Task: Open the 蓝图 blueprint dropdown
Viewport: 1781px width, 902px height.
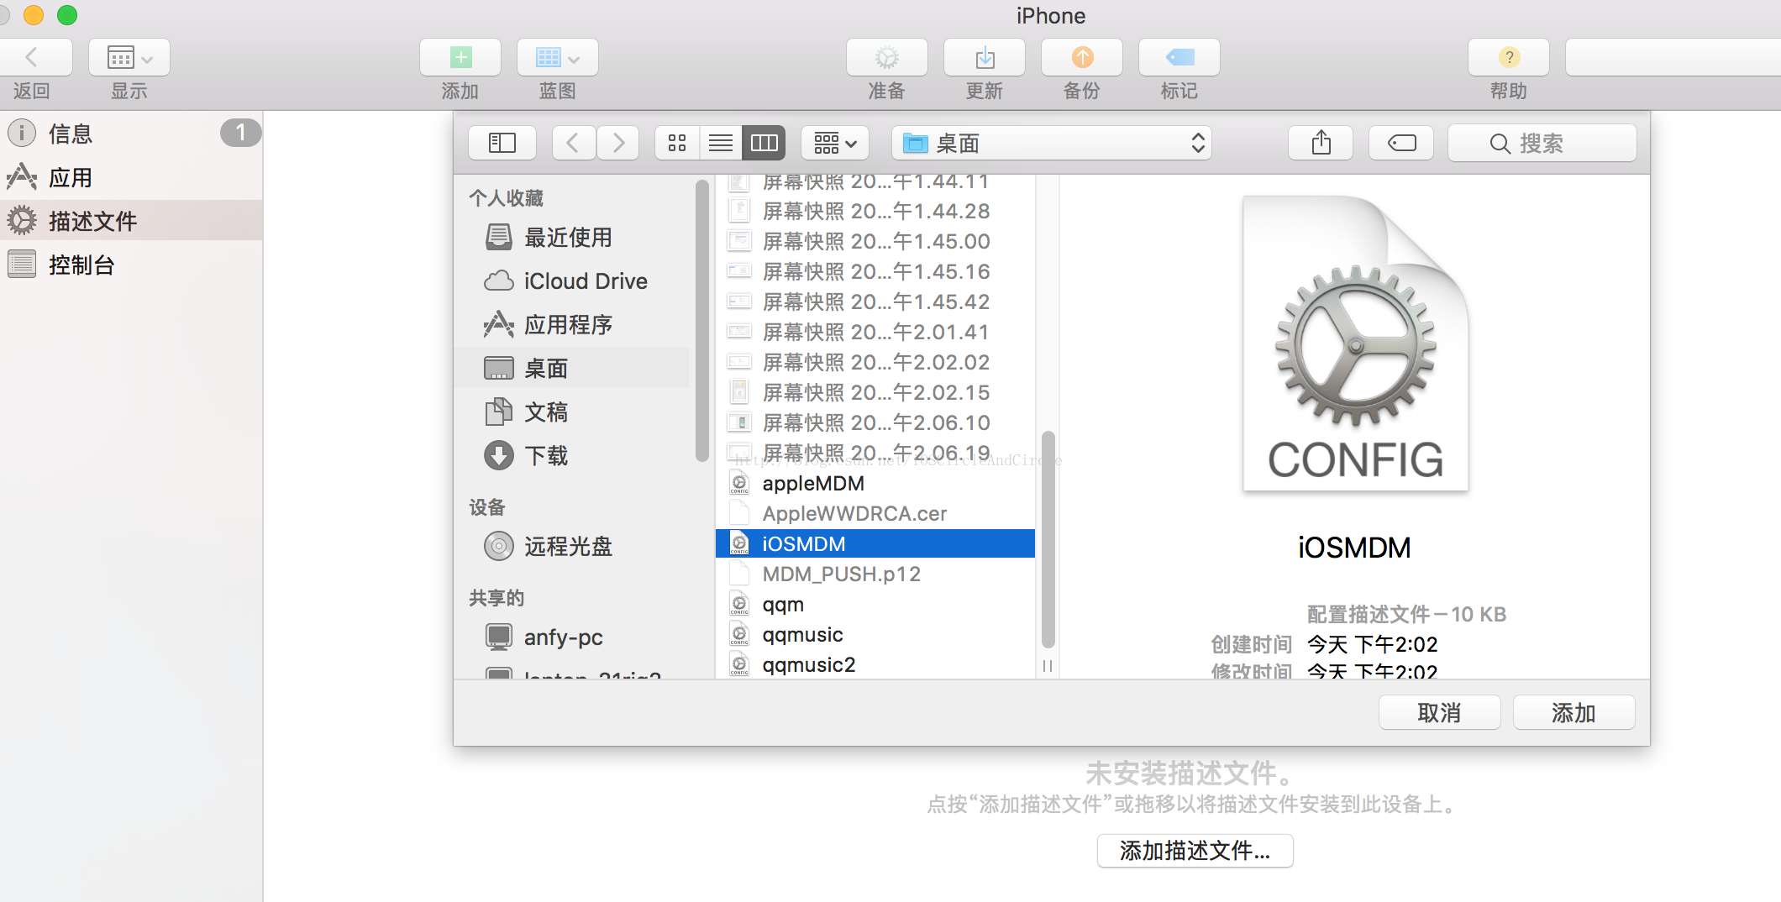Action: point(558,58)
